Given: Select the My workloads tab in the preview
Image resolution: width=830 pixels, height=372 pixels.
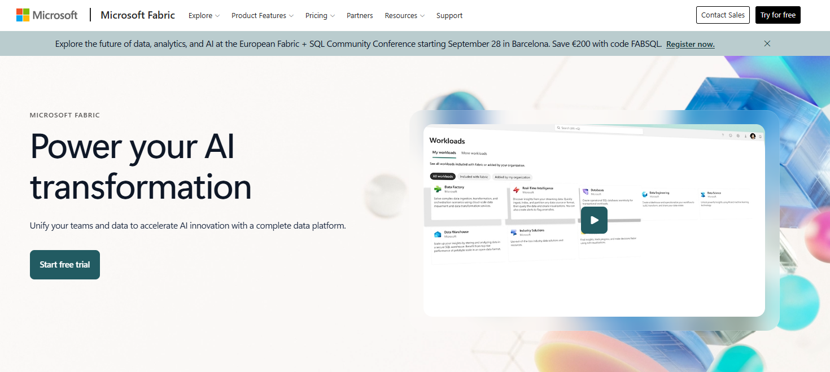Looking at the screenshot, I should click(x=444, y=153).
